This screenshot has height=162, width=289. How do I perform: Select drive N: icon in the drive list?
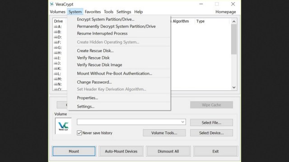[x=56, y=84]
